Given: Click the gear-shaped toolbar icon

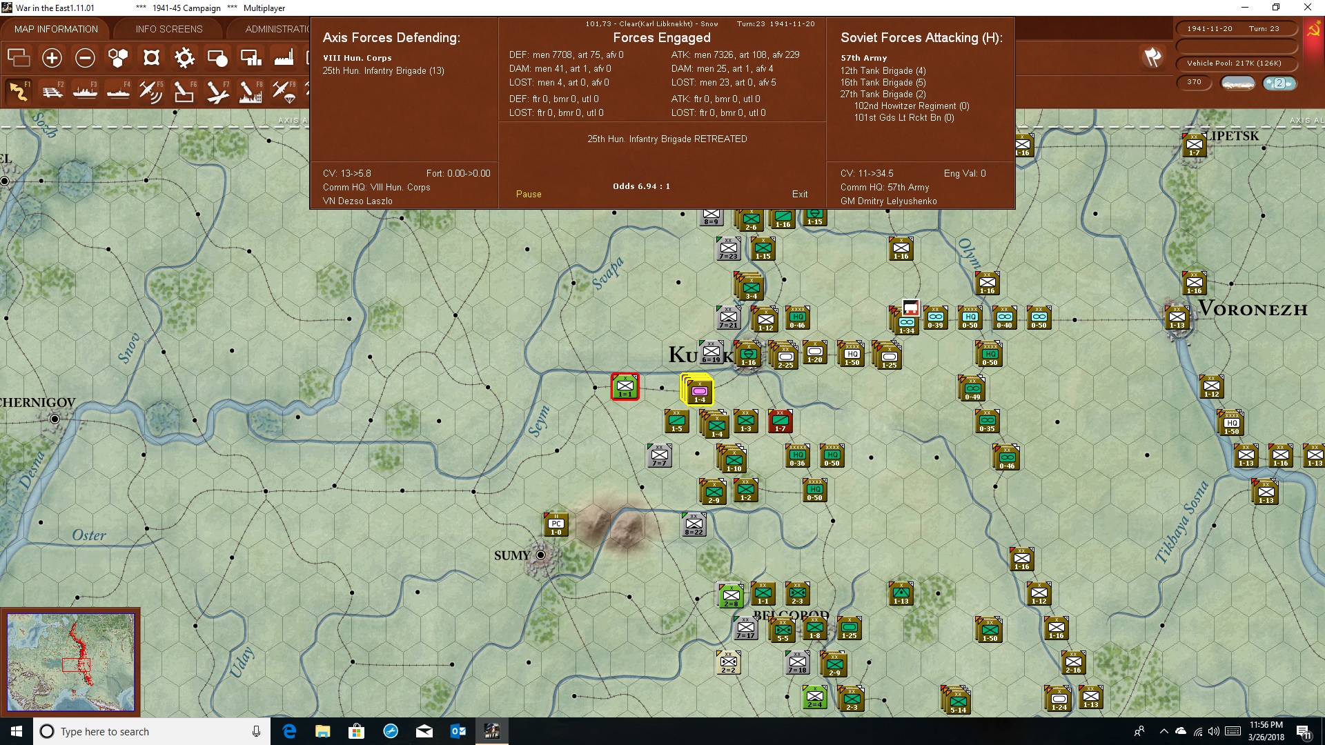Looking at the screenshot, I should tap(184, 58).
